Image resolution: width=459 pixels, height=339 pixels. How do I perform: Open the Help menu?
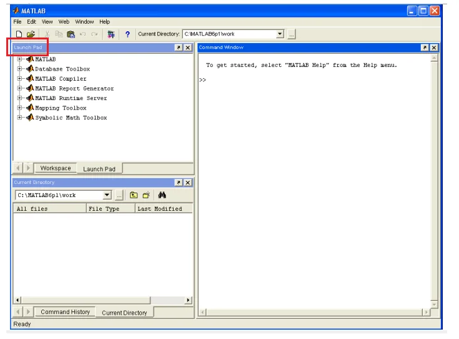coord(104,22)
